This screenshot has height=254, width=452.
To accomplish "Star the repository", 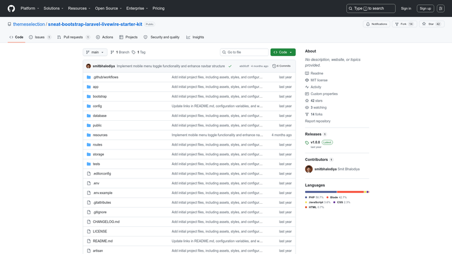I will [x=432, y=24].
